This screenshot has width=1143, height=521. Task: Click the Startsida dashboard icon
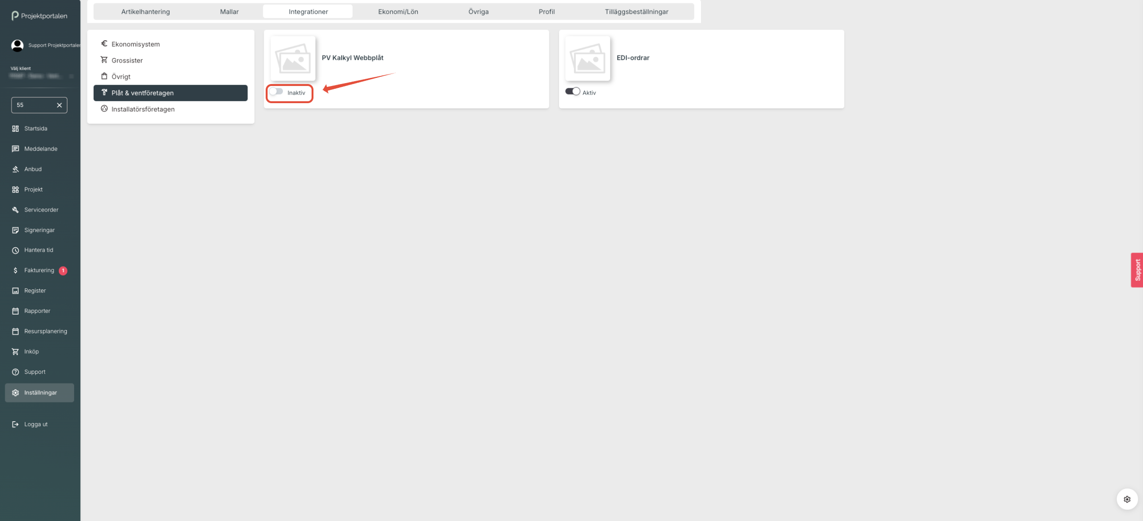15,128
